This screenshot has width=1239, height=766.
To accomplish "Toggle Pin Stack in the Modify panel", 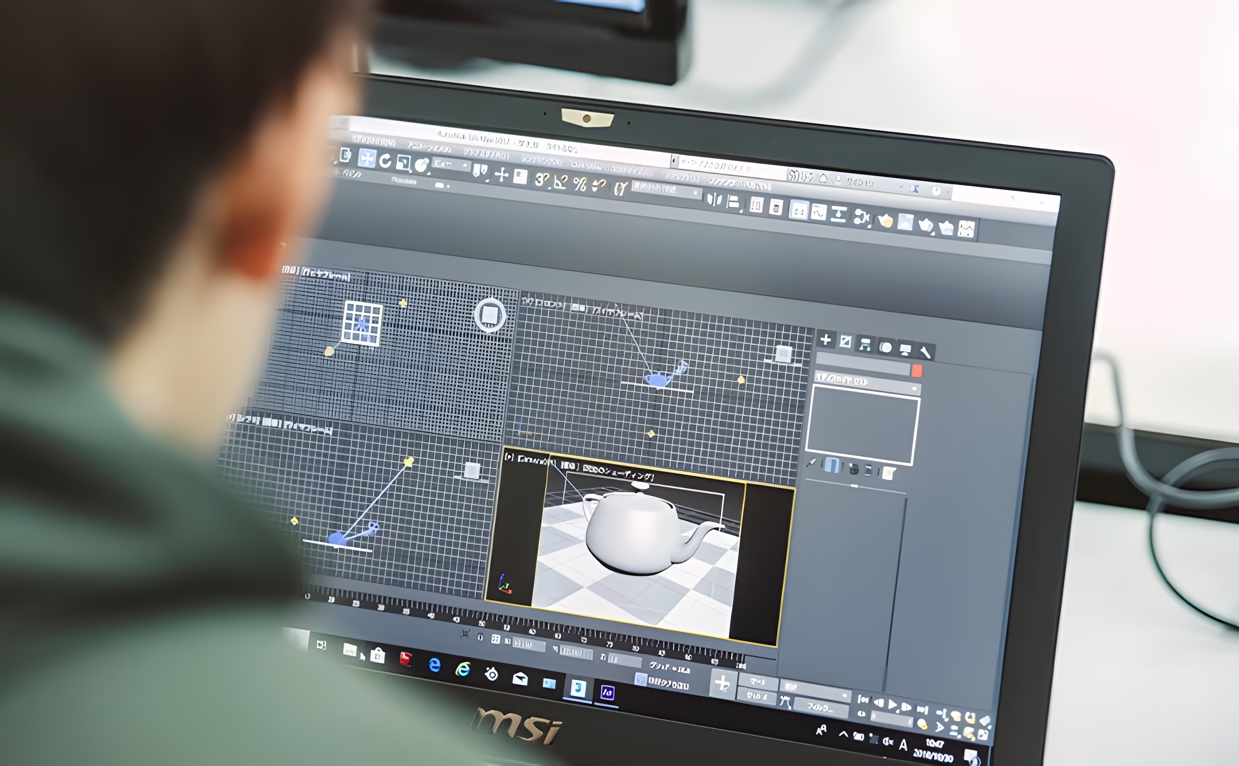I will 811,463.
